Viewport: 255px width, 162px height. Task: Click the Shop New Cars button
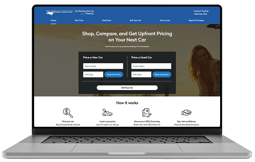tap(114, 74)
